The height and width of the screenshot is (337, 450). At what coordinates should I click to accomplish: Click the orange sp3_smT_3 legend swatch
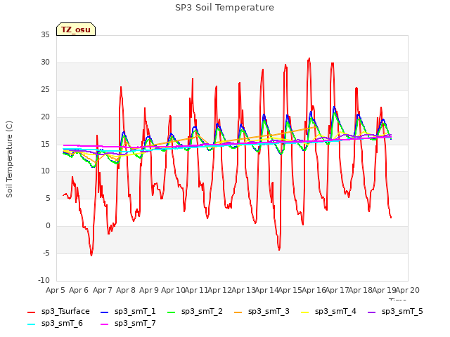(238, 312)
